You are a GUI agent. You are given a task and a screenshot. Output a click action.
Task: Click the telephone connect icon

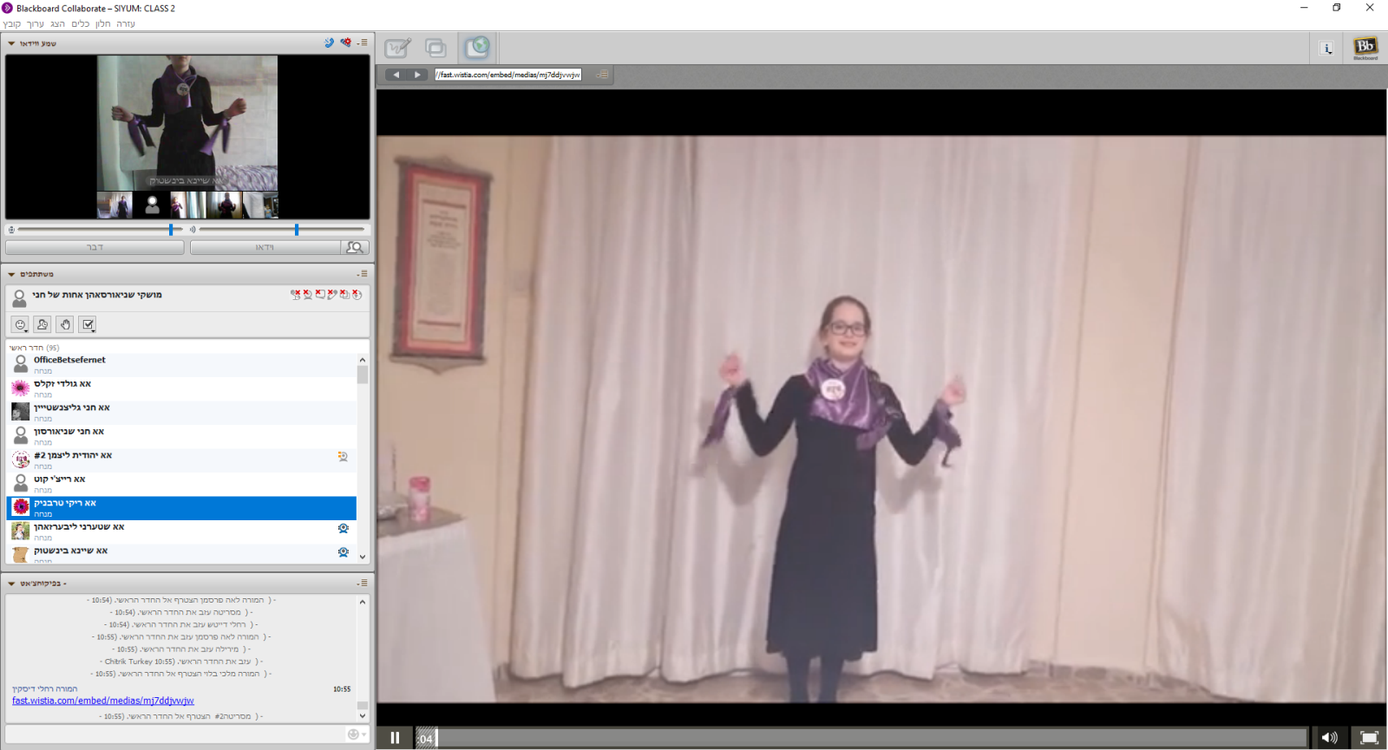[329, 42]
